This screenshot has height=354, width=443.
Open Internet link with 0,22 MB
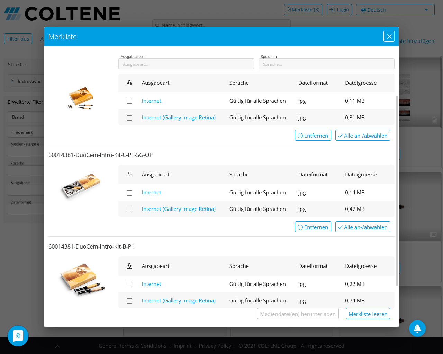(x=152, y=284)
